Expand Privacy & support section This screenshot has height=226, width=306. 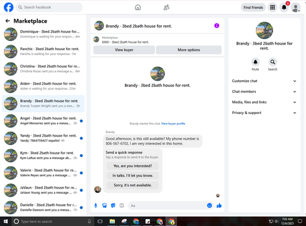point(264,113)
